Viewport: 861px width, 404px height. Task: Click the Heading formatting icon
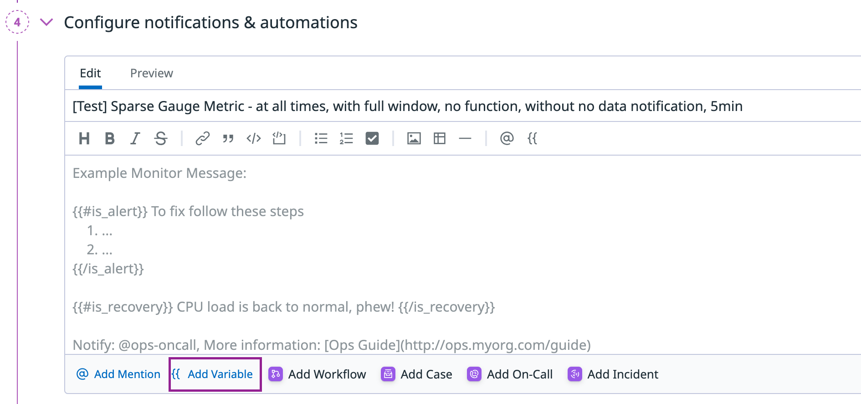tap(84, 138)
